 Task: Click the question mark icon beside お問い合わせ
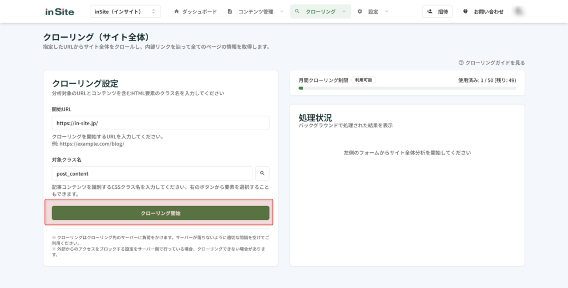(465, 12)
